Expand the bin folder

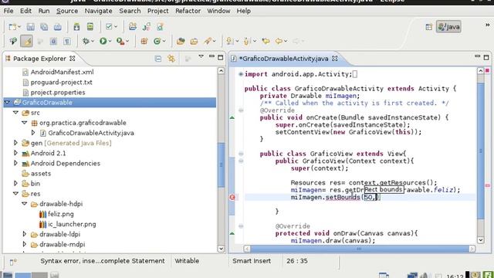coord(15,184)
